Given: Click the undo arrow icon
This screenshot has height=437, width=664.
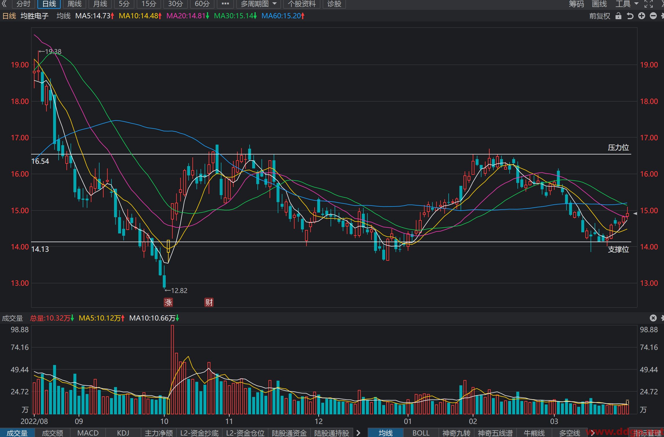Looking at the screenshot, I should point(630,16).
